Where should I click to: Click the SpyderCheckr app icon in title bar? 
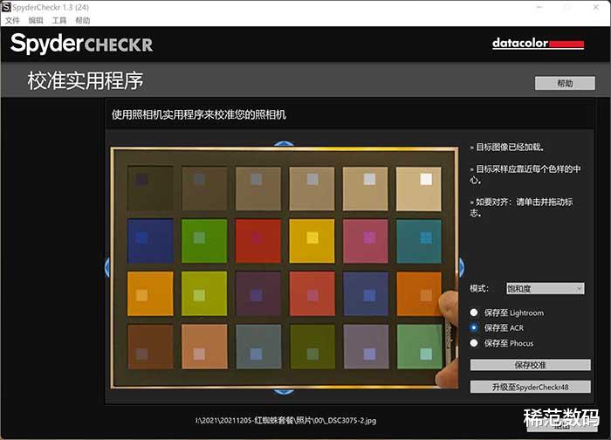click(6, 7)
